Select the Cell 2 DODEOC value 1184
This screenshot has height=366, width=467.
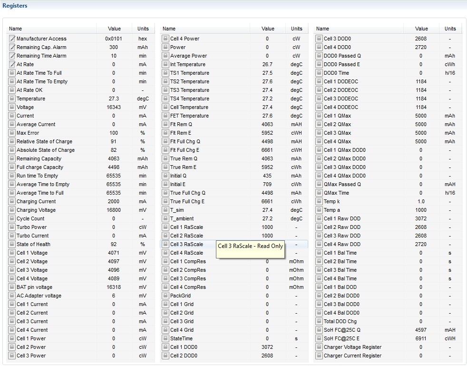point(421,90)
